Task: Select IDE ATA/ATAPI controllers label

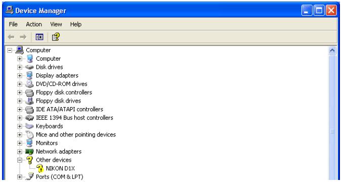Action: point(69,109)
